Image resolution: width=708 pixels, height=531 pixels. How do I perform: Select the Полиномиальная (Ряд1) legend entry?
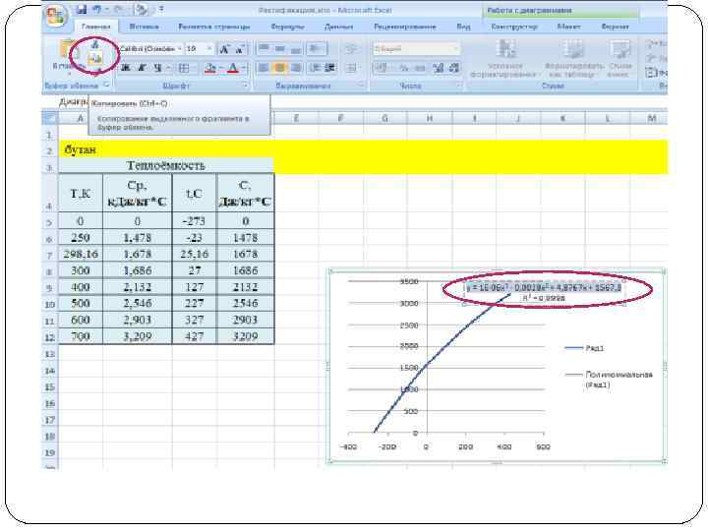tap(609, 380)
